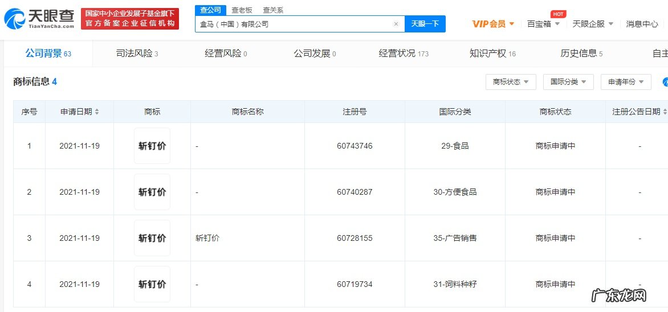The image size is (668, 312).
Task: Click the 30-方便食品 classification cell
Action: (455, 192)
